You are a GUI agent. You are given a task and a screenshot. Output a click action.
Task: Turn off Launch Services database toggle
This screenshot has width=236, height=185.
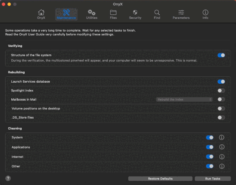click(x=221, y=81)
